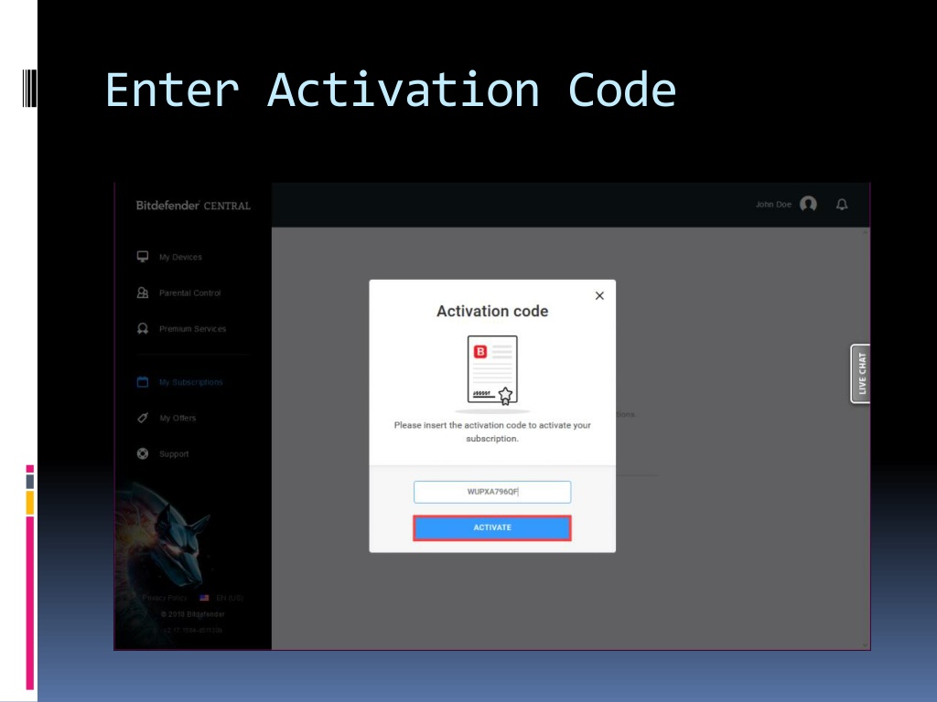Viewport: 937px width, 702px height.
Task: Click the My Subscriptions calendar icon
Action: click(x=142, y=382)
